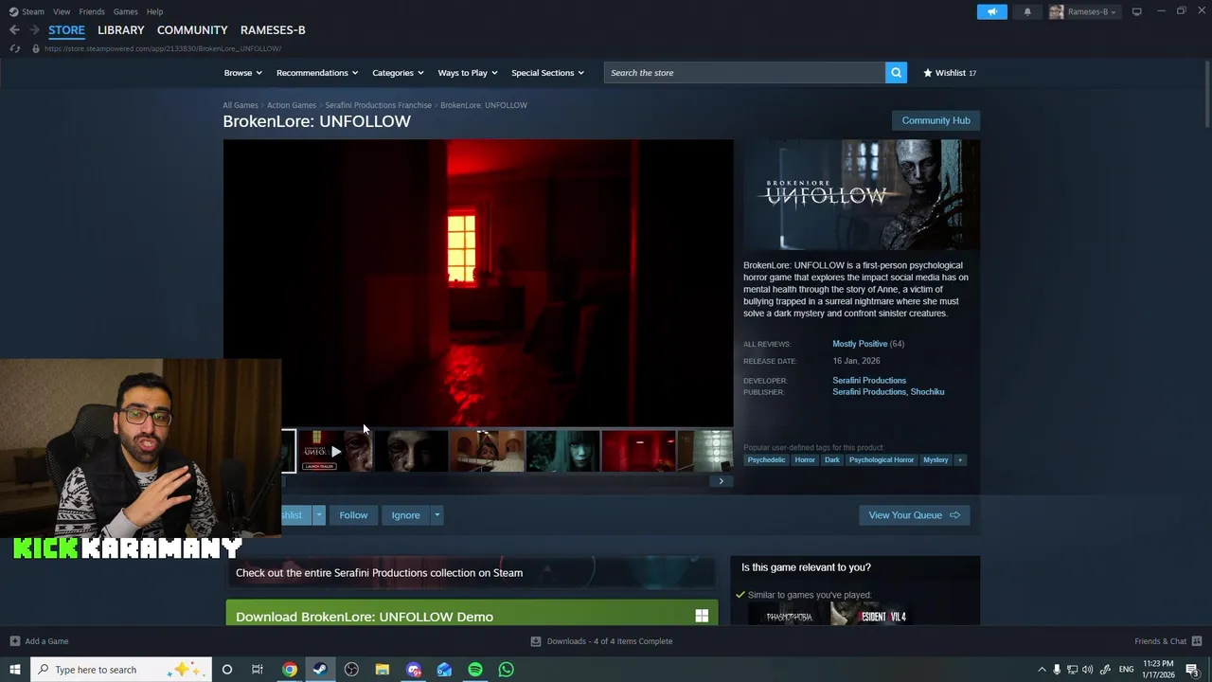Expand the Recommendations dropdown
Screen dimensions: 1212x682
point(317,73)
